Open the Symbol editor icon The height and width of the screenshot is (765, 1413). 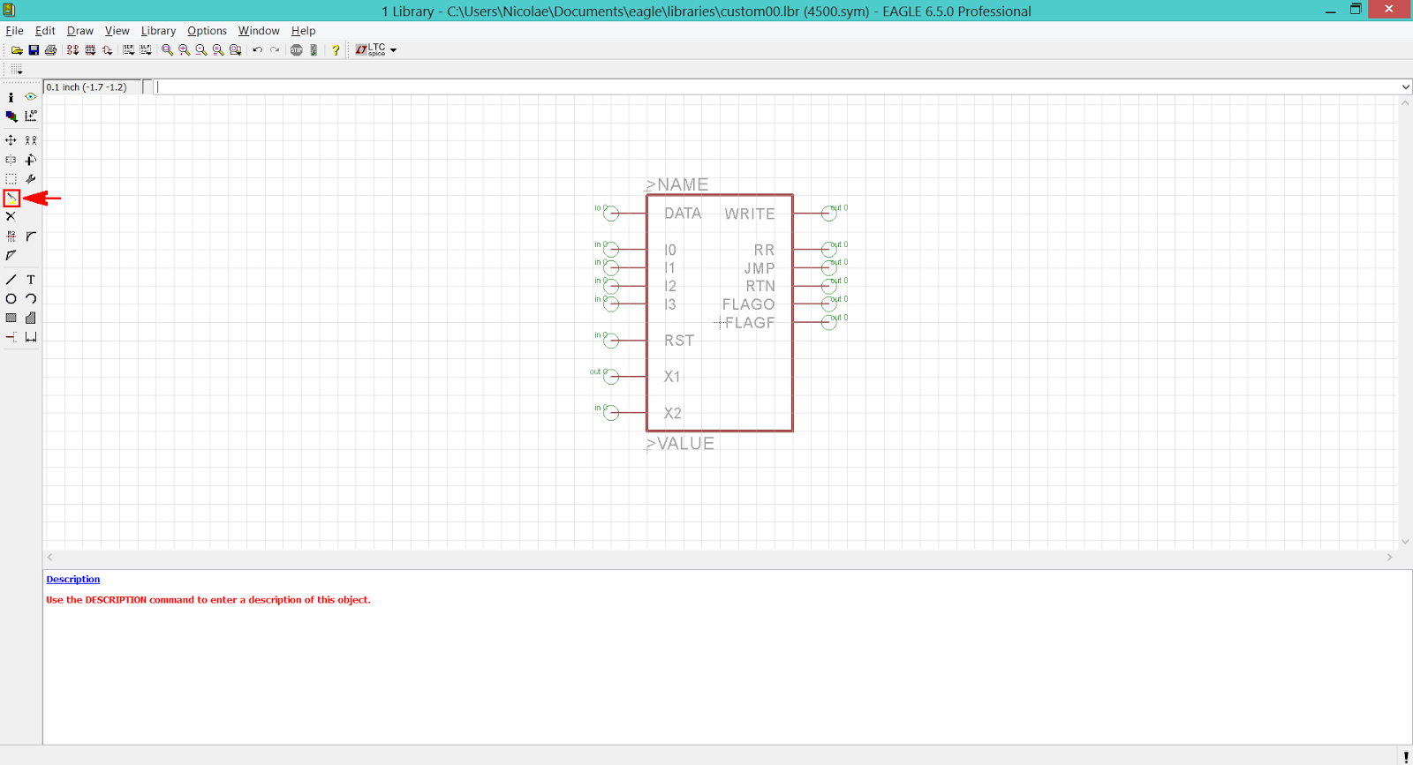tap(107, 50)
